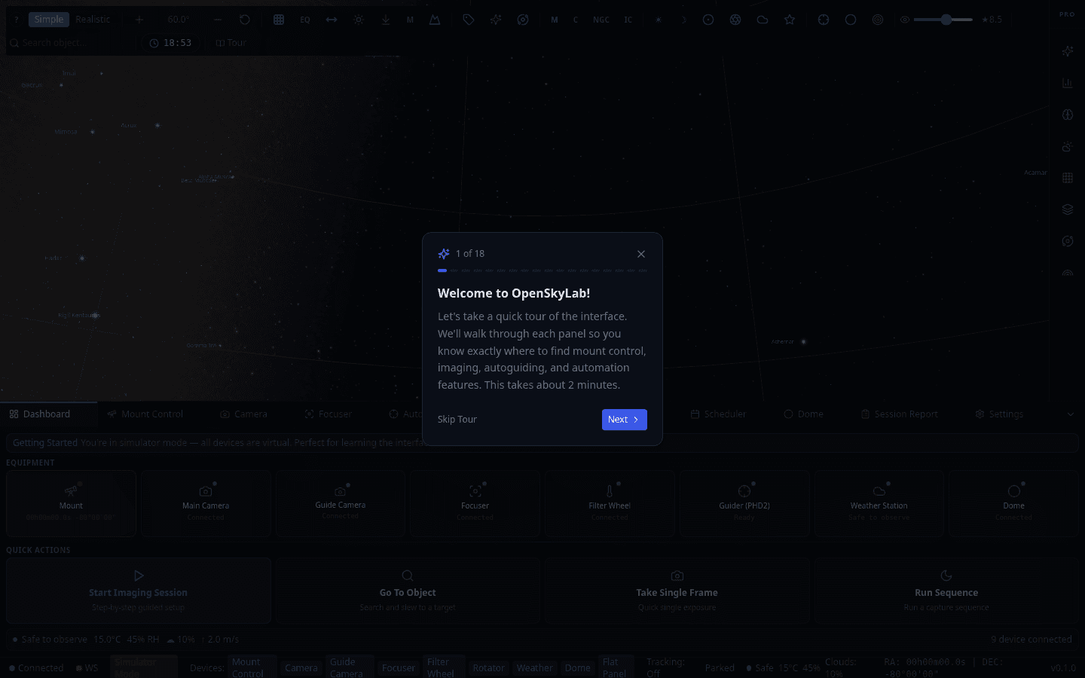Click the layers stack icon in the right sidebar
Screen dimensions: 1085x678
click(1068, 209)
